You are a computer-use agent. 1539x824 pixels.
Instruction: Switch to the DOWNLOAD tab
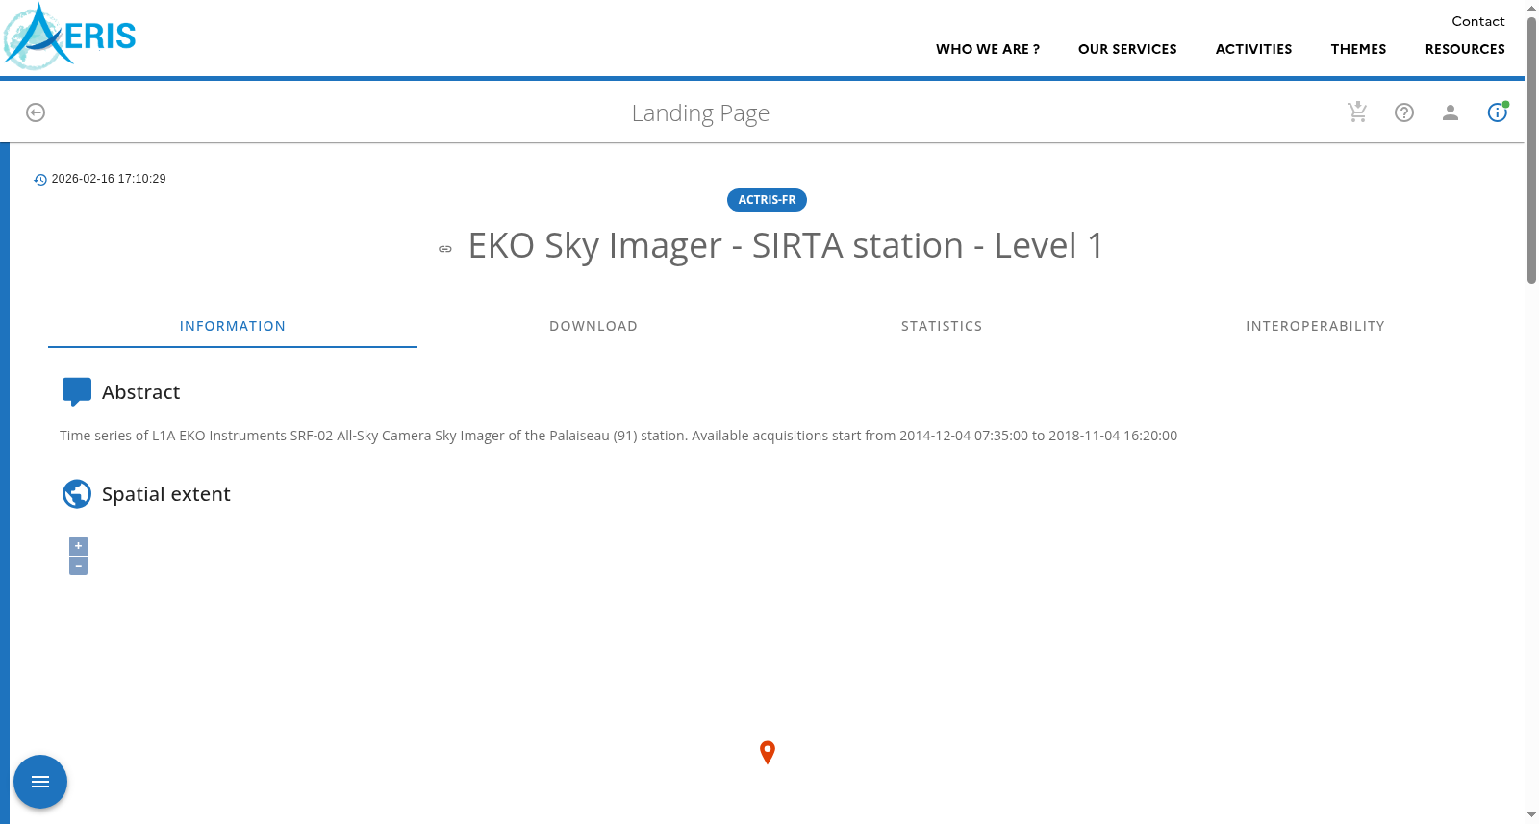tap(593, 326)
